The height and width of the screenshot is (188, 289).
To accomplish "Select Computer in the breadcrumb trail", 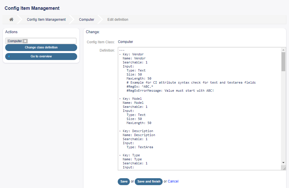I will coord(86,19).
